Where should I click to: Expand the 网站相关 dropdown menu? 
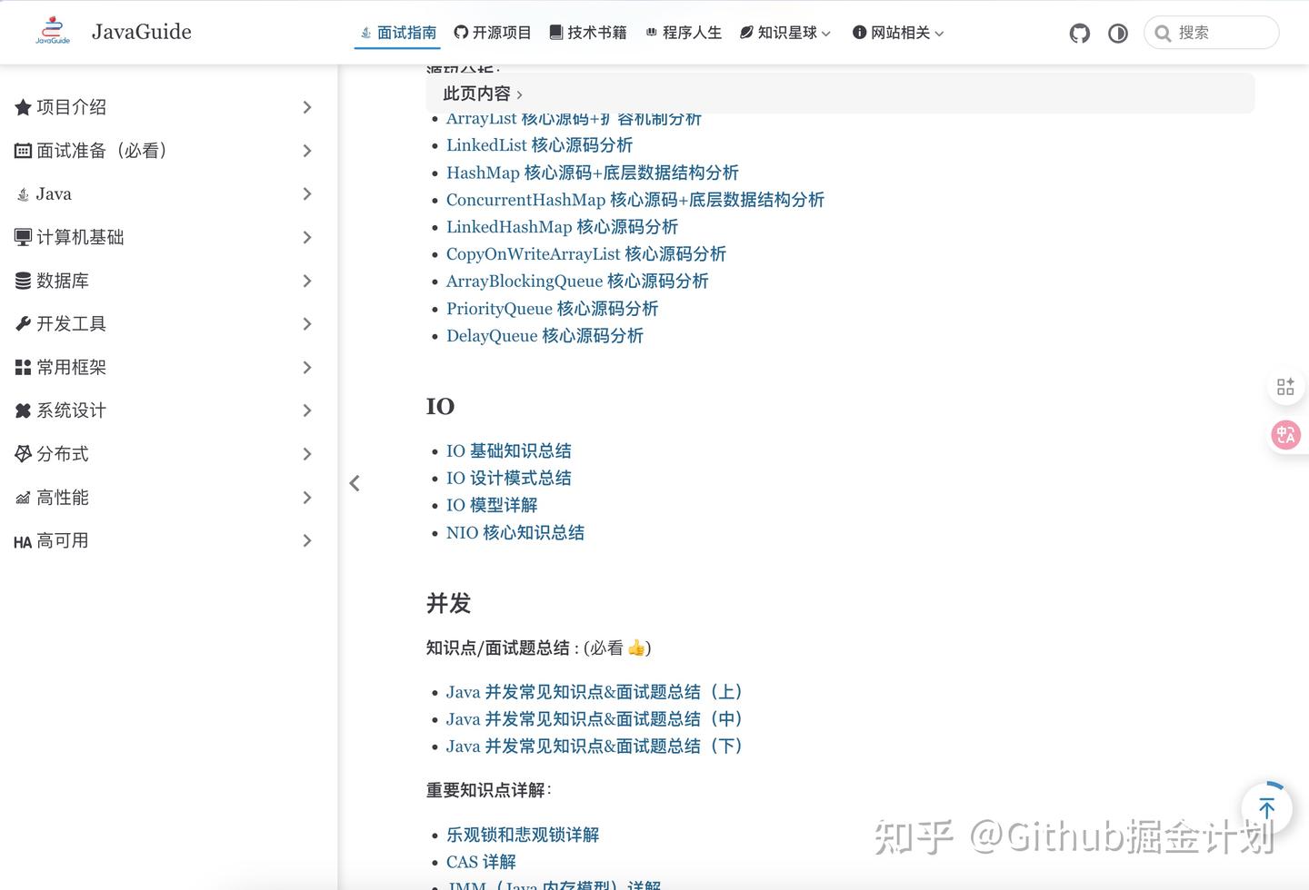coord(897,33)
